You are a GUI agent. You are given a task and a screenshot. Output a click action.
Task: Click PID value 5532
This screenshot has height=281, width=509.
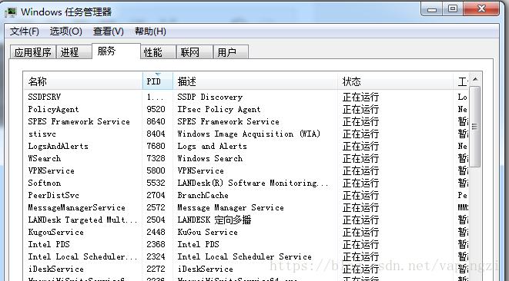[x=156, y=183]
